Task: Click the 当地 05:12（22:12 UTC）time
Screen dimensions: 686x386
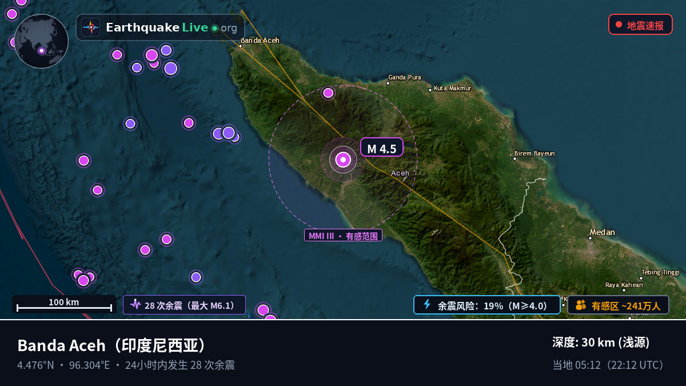Action: [609, 365]
